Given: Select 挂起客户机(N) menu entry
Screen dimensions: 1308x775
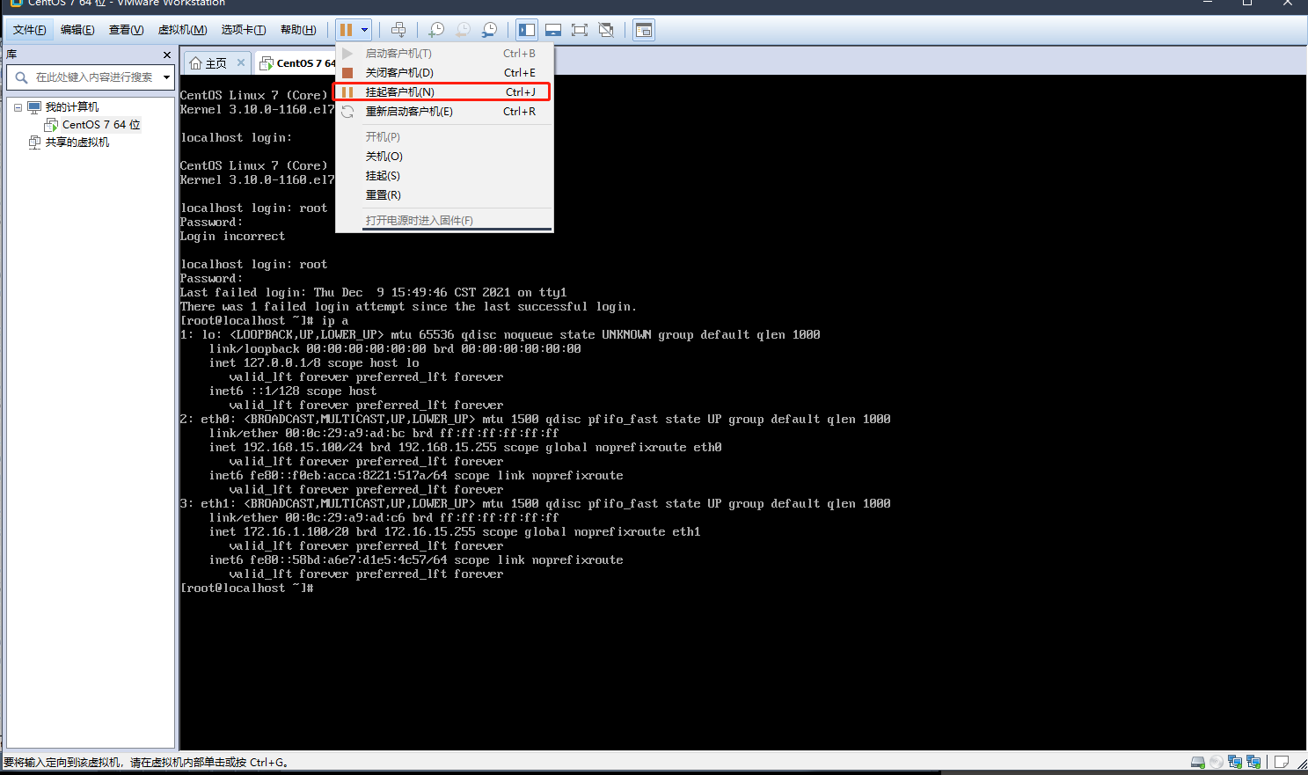Looking at the screenshot, I should (442, 91).
